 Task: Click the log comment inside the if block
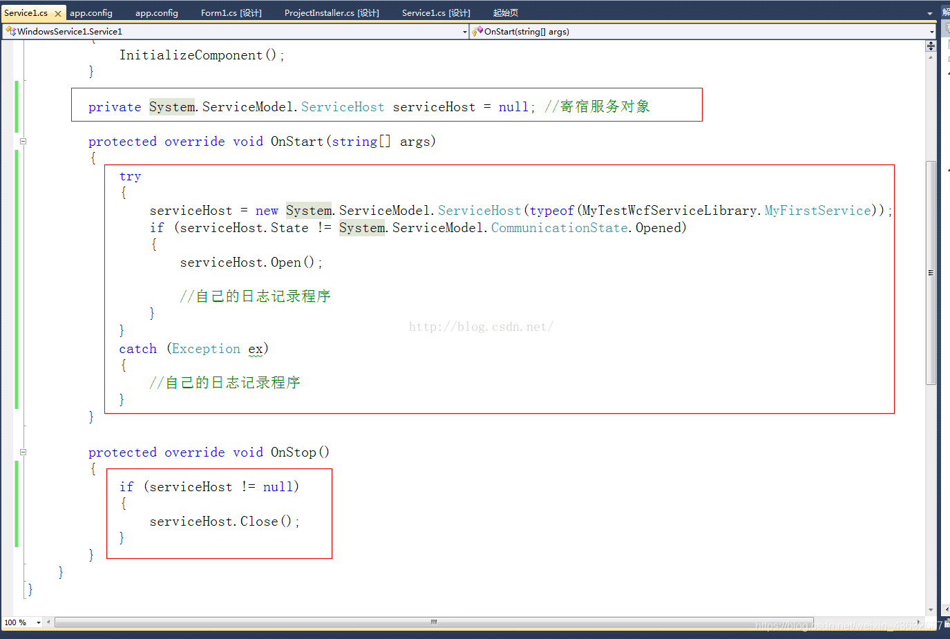click(256, 296)
